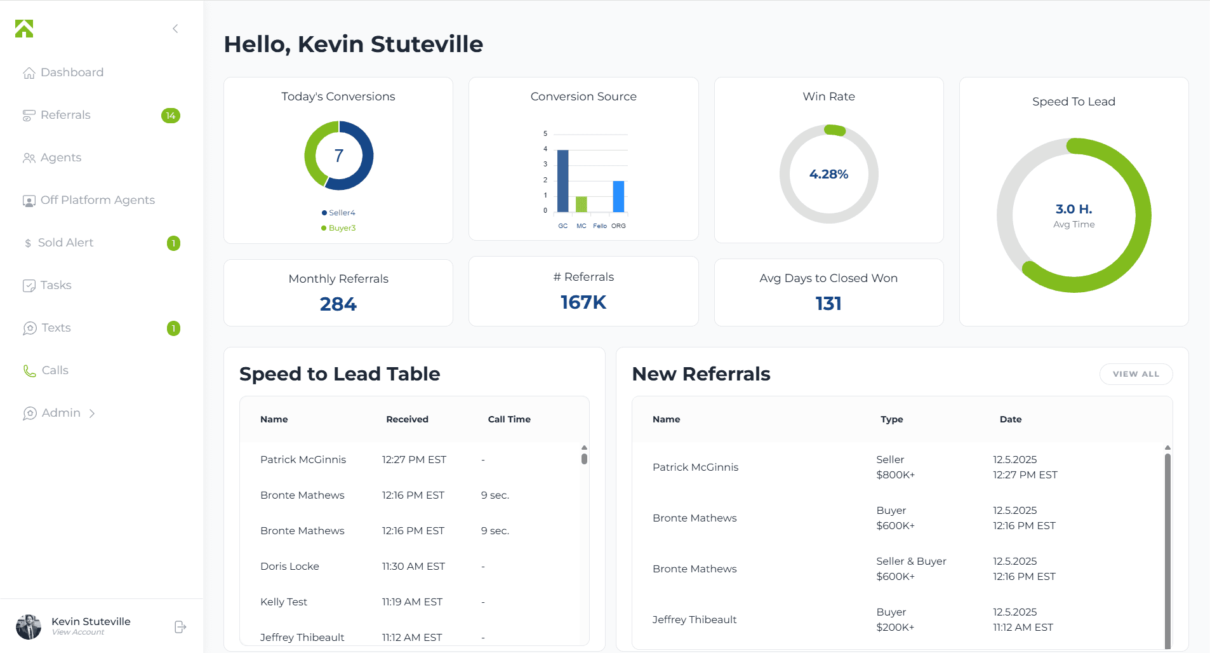Click the Calls phone icon
Image resolution: width=1210 pixels, height=653 pixels.
pos(29,371)
